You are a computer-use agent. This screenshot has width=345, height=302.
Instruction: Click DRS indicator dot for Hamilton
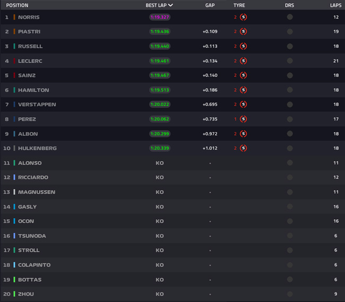pyautogui.click(x=290, y=90)
